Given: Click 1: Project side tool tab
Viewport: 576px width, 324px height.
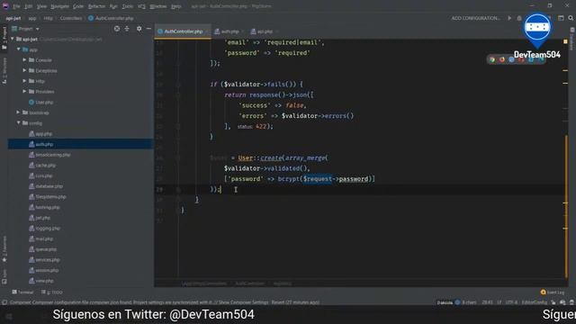Looking at the screenshot, I should [x=4, y=38].
